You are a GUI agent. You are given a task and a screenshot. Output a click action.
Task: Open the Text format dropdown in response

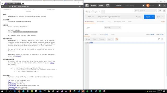[x=110, y=39]
